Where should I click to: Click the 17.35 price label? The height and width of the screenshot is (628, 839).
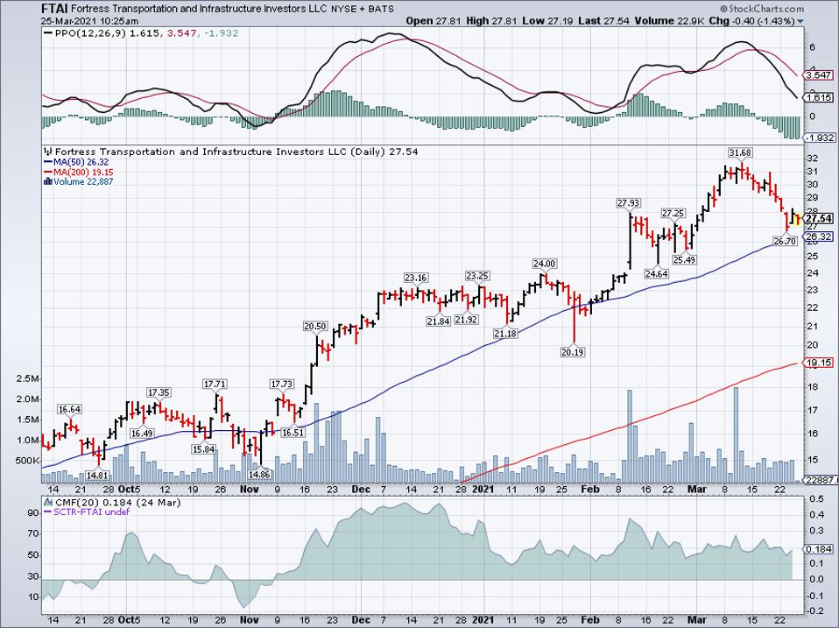pyautogui.click(x=159, y=392)
